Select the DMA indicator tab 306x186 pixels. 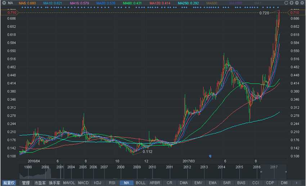pos(184,183)
